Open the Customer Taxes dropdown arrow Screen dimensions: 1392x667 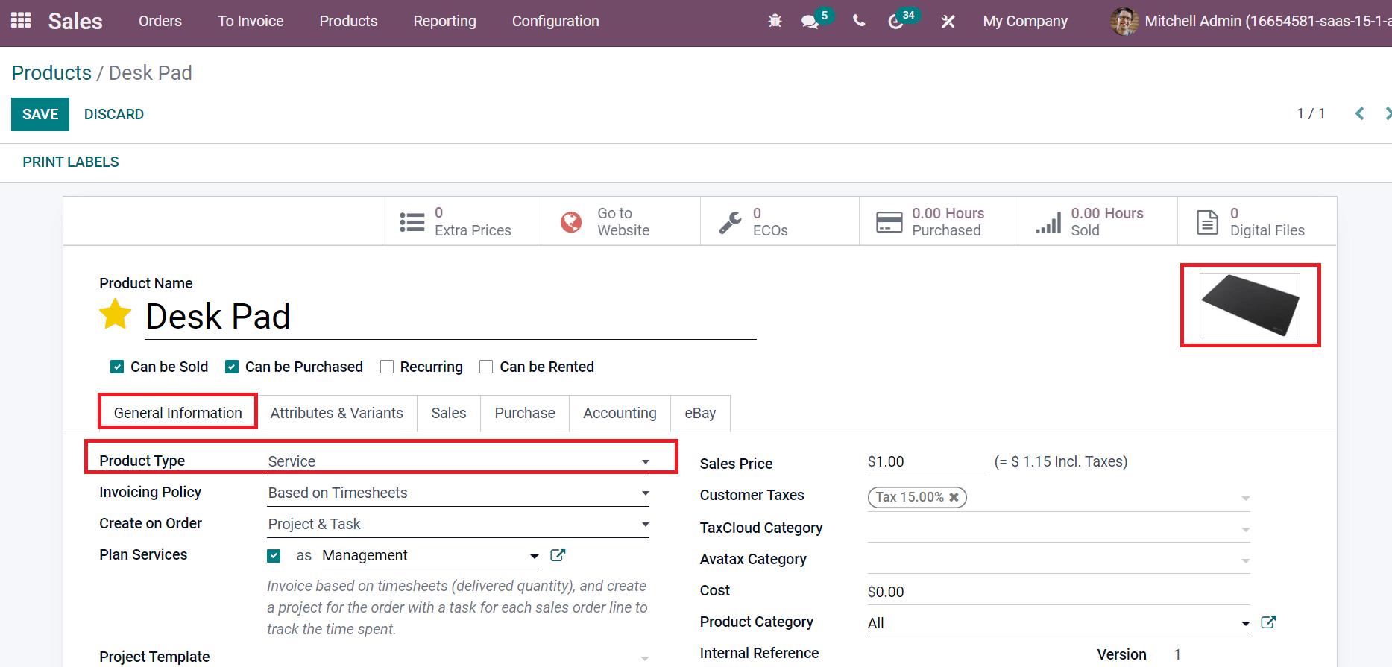click(x=1245, y=498)
